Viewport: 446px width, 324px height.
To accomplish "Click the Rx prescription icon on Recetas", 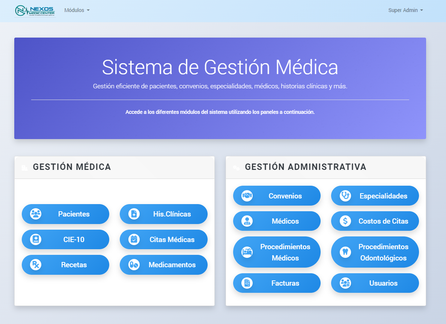I will point(36,265).
